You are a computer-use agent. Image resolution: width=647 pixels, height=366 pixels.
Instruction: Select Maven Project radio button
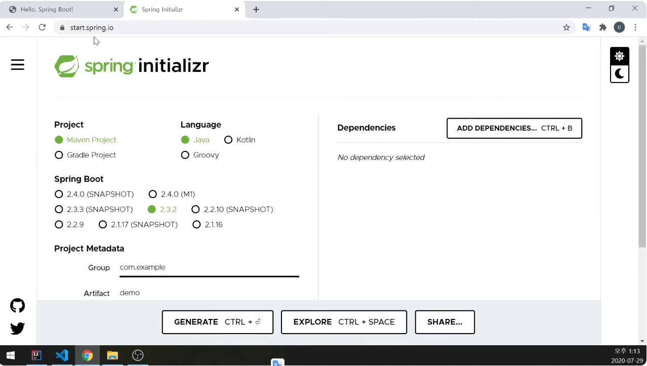tap(85, 140)
